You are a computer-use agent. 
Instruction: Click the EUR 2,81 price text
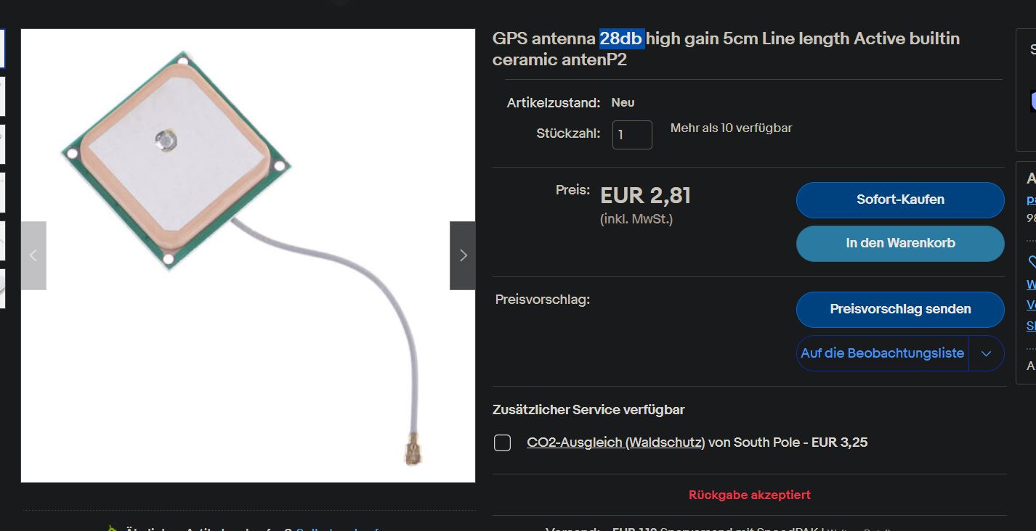coord(645,195)
